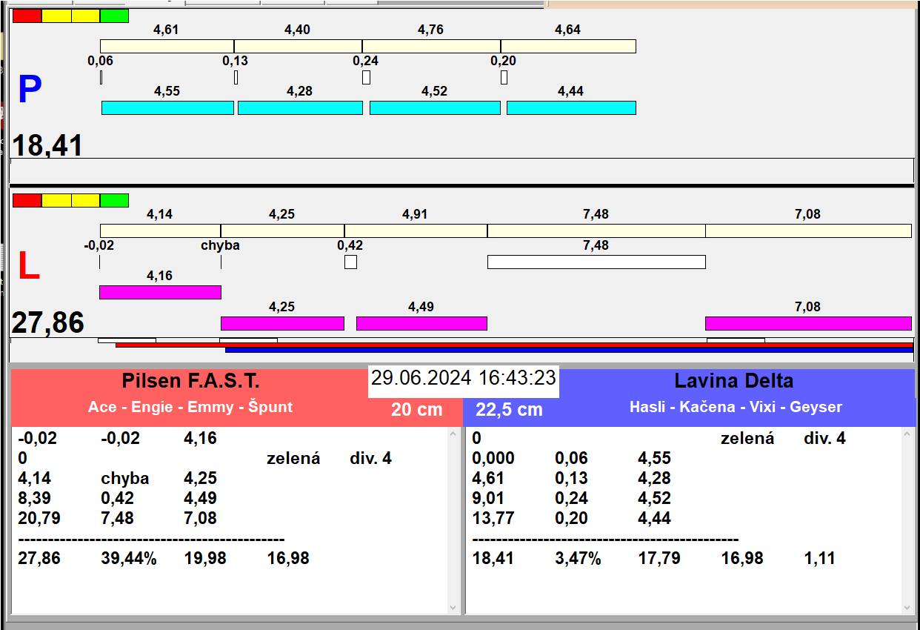Select the blue P lane letter
Screen dimensions: 920x630
[30, 90]
